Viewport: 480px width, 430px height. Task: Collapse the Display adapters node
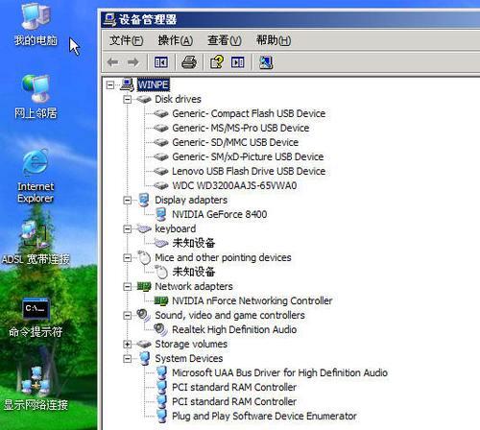[128, 201]
